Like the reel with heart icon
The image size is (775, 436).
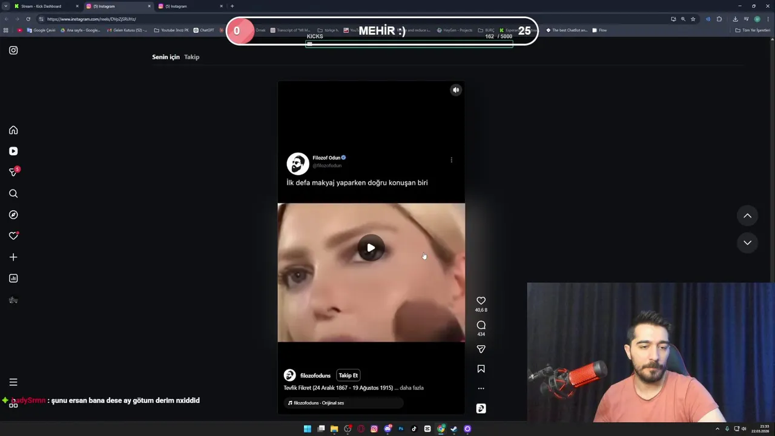(x=481, y=300)
